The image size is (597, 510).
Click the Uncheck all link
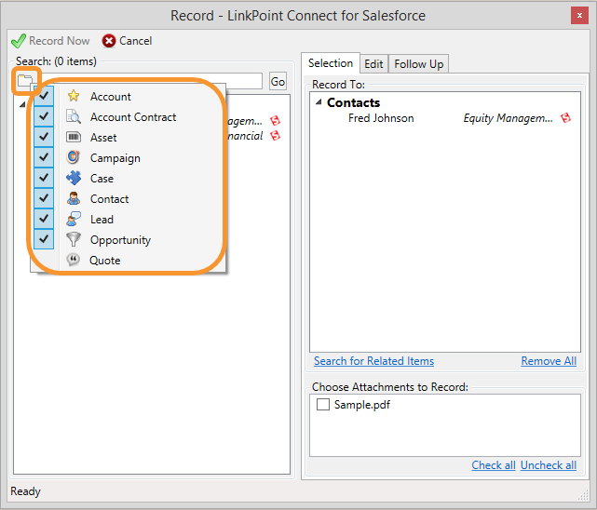click(x=549, y=465)
